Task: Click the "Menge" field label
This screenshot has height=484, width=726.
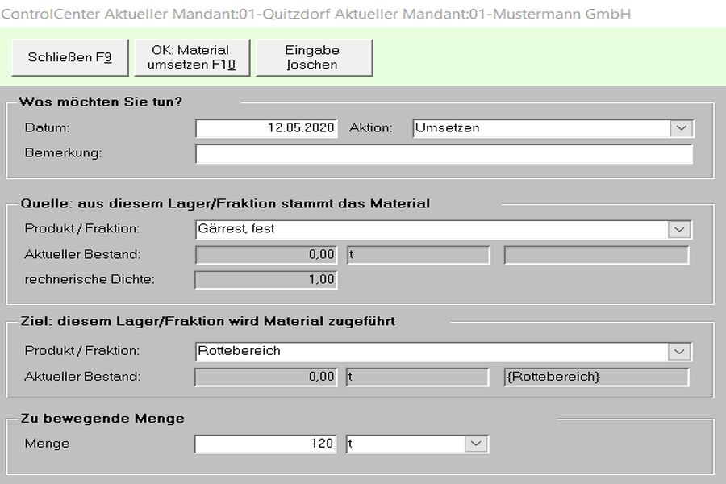Action: (48, 444)
